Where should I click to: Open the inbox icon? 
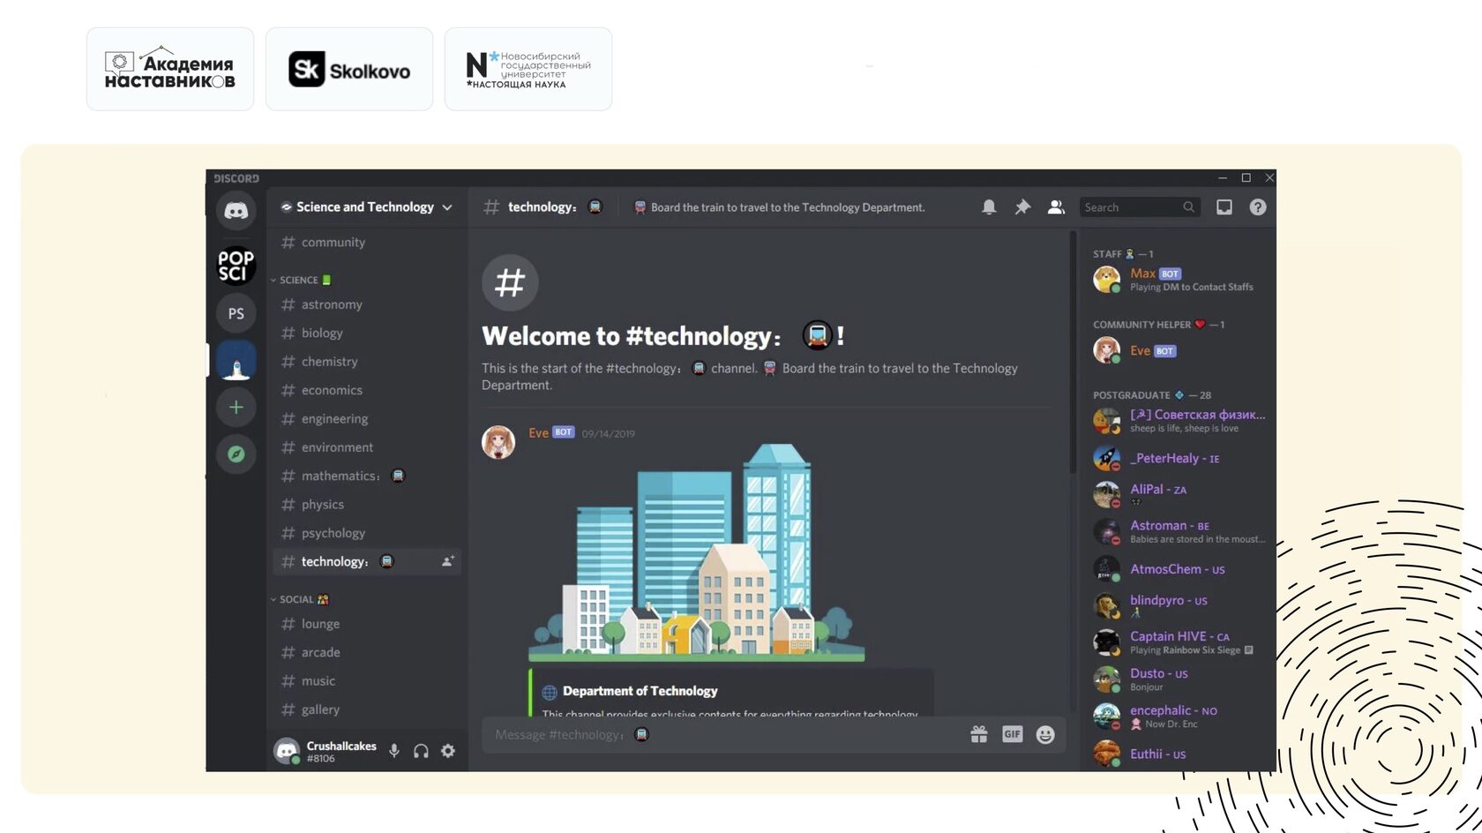[x=1224, y=207]
